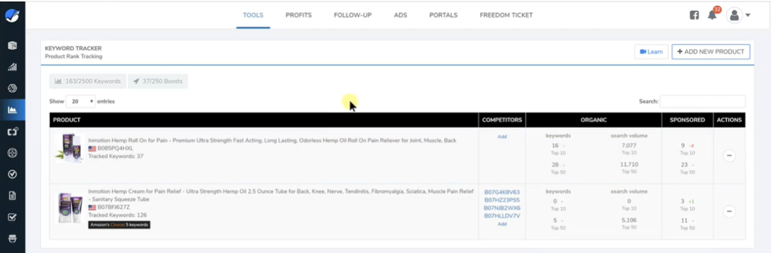
Task: Open the Hemp Cream product thumbnail
Action: tap(69, 207)
